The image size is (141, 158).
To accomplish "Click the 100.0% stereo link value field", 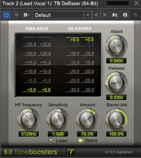I will [x=117, y=134].
